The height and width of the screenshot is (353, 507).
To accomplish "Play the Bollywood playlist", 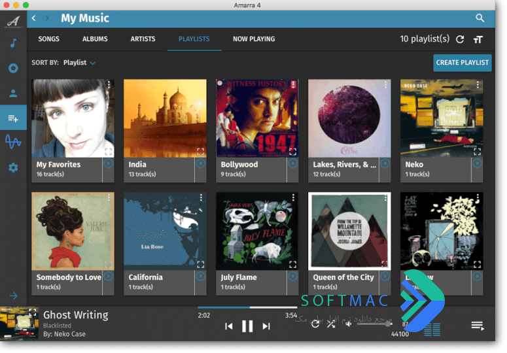I will 293,163.
